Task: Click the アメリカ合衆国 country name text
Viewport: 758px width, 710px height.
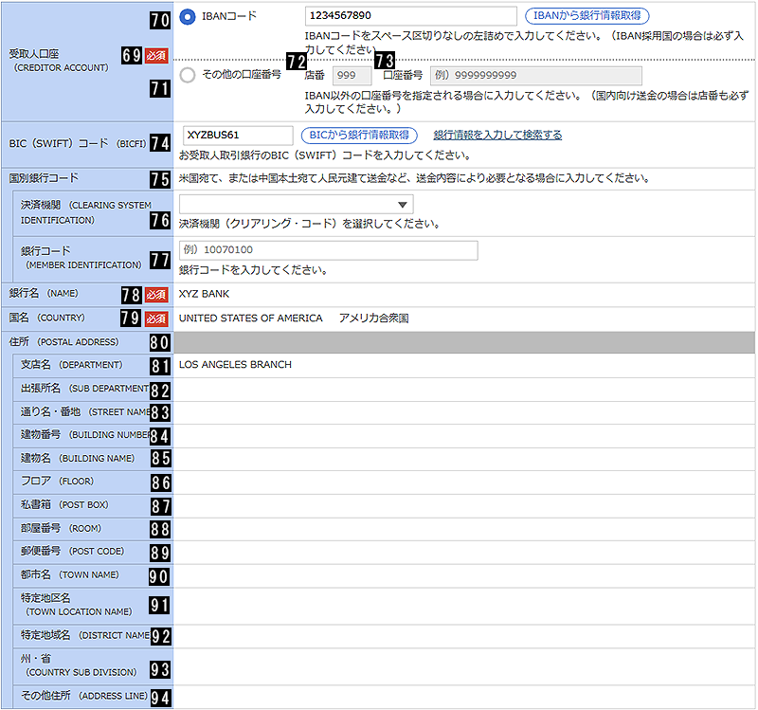Action: pyautogui.click(x=373, y=318)
